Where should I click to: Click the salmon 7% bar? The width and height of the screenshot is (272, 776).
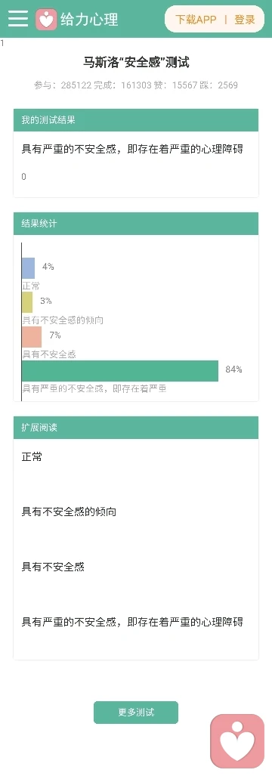pyautogui.click(x=32, y=336)
